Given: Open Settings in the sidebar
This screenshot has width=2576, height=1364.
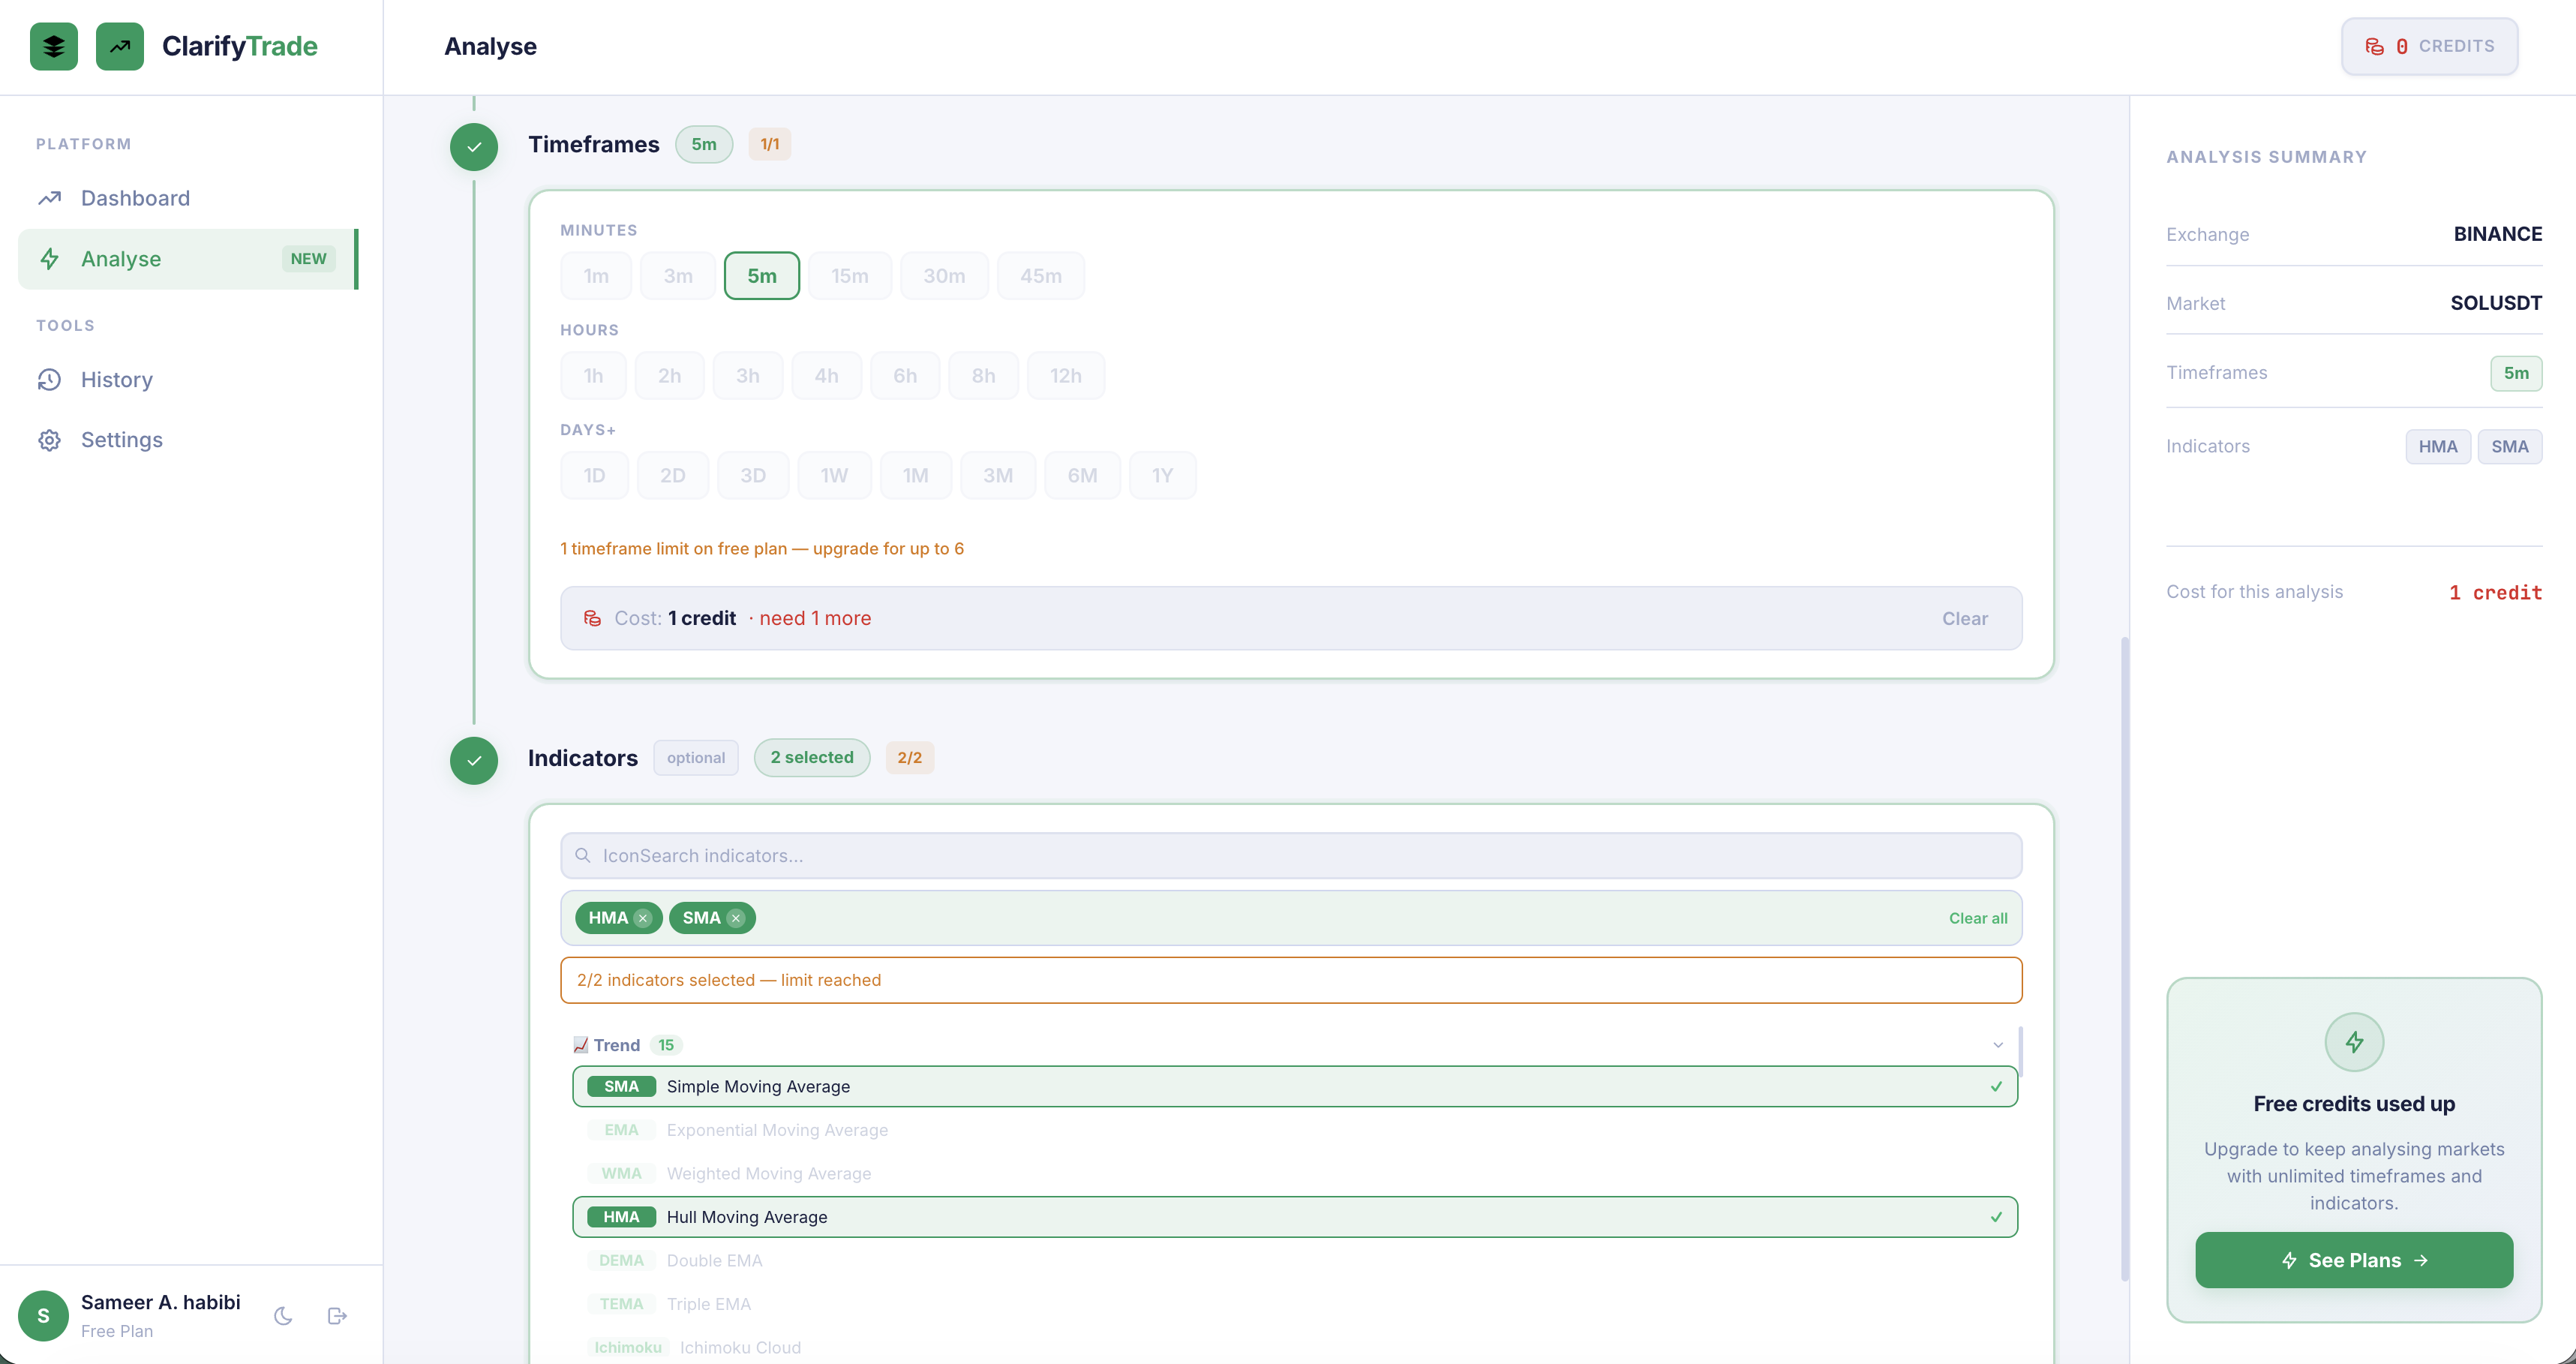Looking at the screenshot, I should tap(188, 440).
